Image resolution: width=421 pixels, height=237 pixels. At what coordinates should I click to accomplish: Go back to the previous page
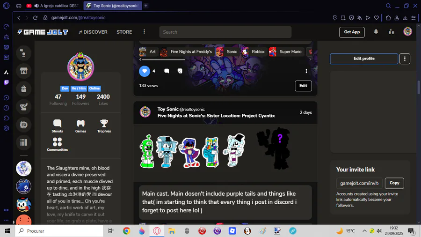[x=19, y=18]
